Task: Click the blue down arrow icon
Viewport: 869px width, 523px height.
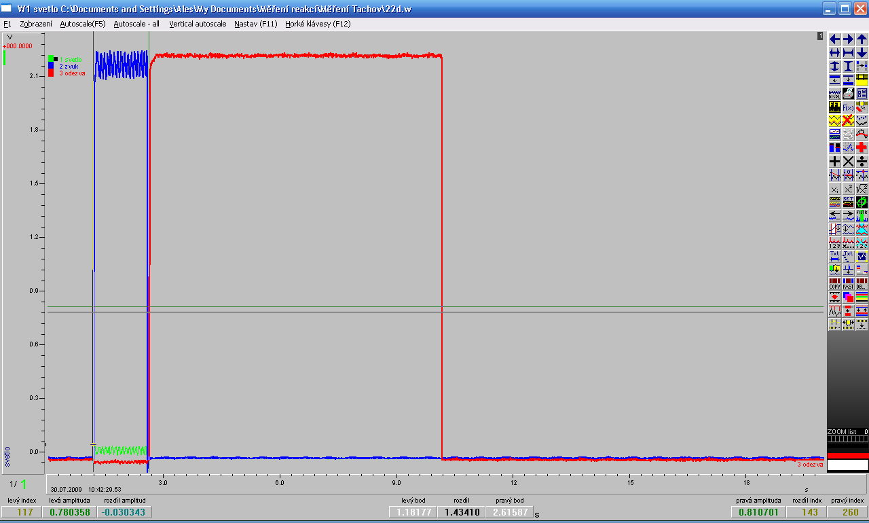Action: 862,53
